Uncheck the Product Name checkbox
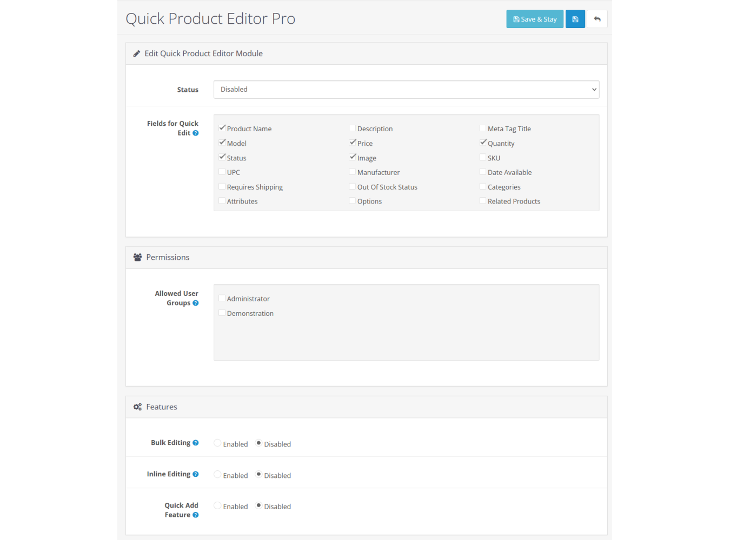730x540 pixels. coord(222,129)
